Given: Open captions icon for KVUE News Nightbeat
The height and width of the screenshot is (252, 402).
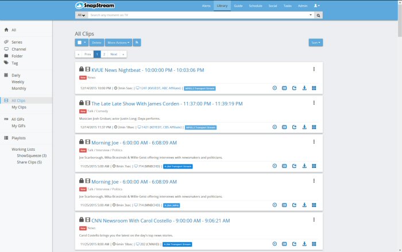Looking at the screenshot, I should 284,88.
